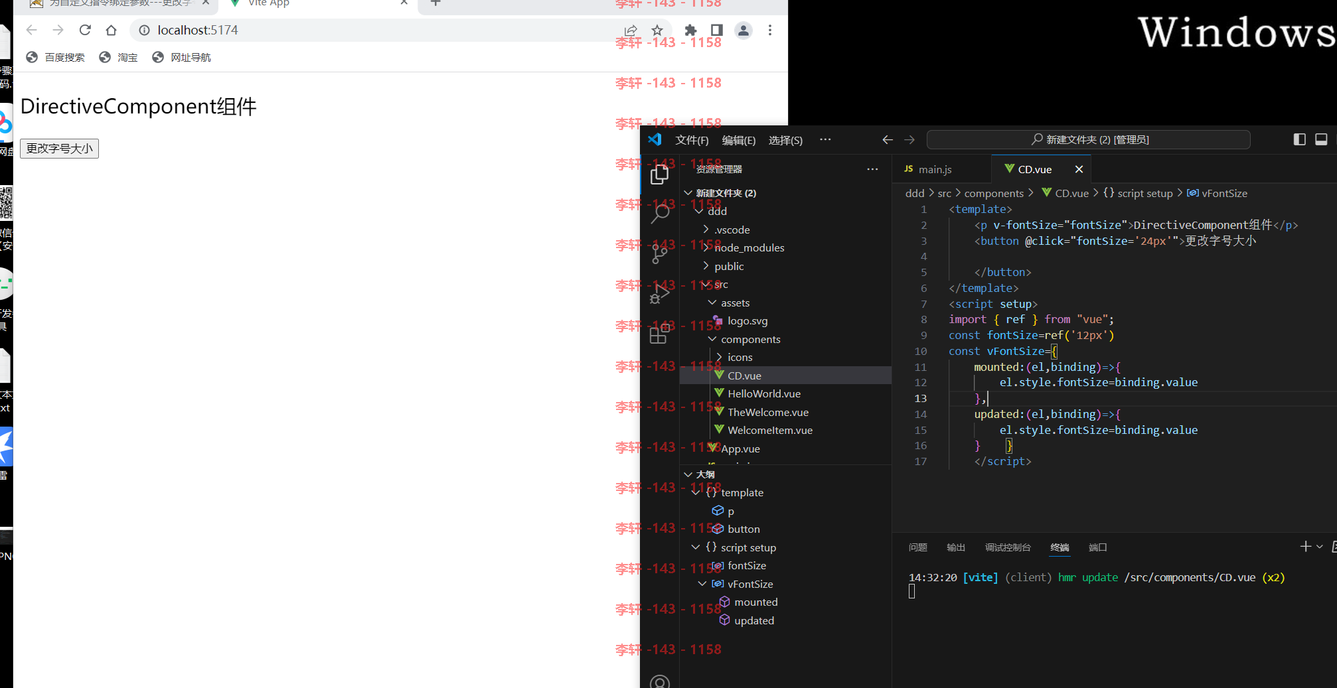
Task: Open 网址导航 bookmark
Action: point(181,58)
